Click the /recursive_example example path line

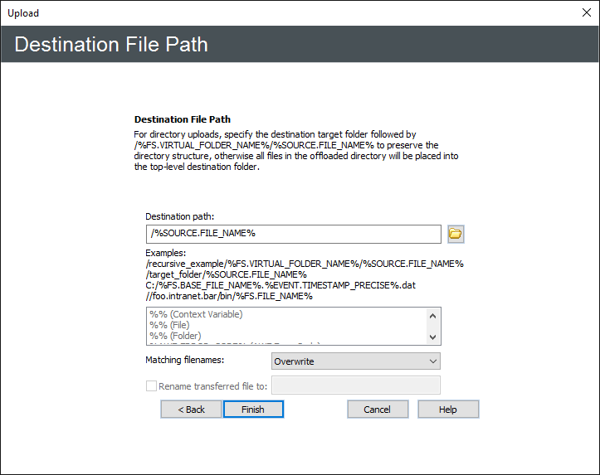[304, 264]
